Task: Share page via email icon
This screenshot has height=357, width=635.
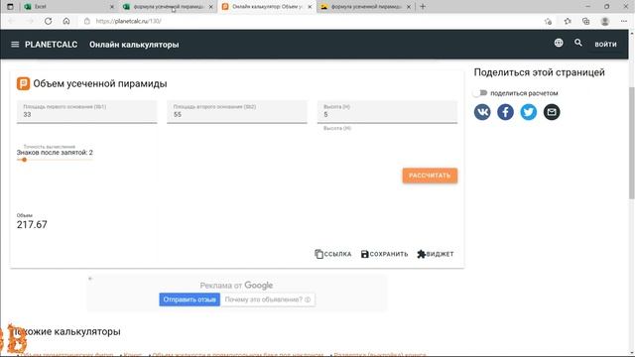Action: [x=552, y=112]
